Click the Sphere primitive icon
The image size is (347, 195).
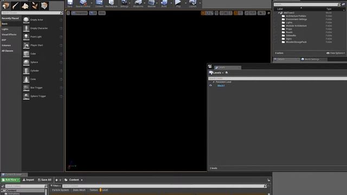click(26, 62)
